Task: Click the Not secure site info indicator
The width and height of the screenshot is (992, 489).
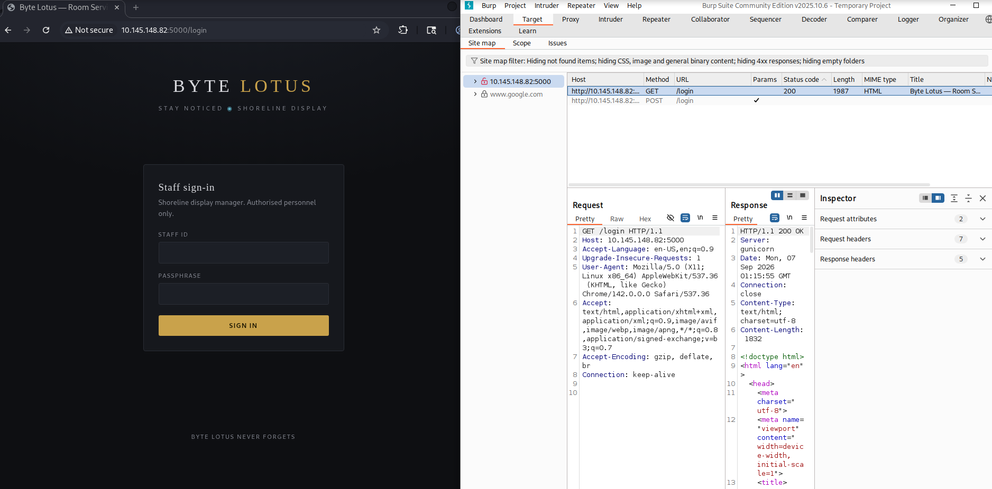Action: pyautogui.click(x=89, y=30)
